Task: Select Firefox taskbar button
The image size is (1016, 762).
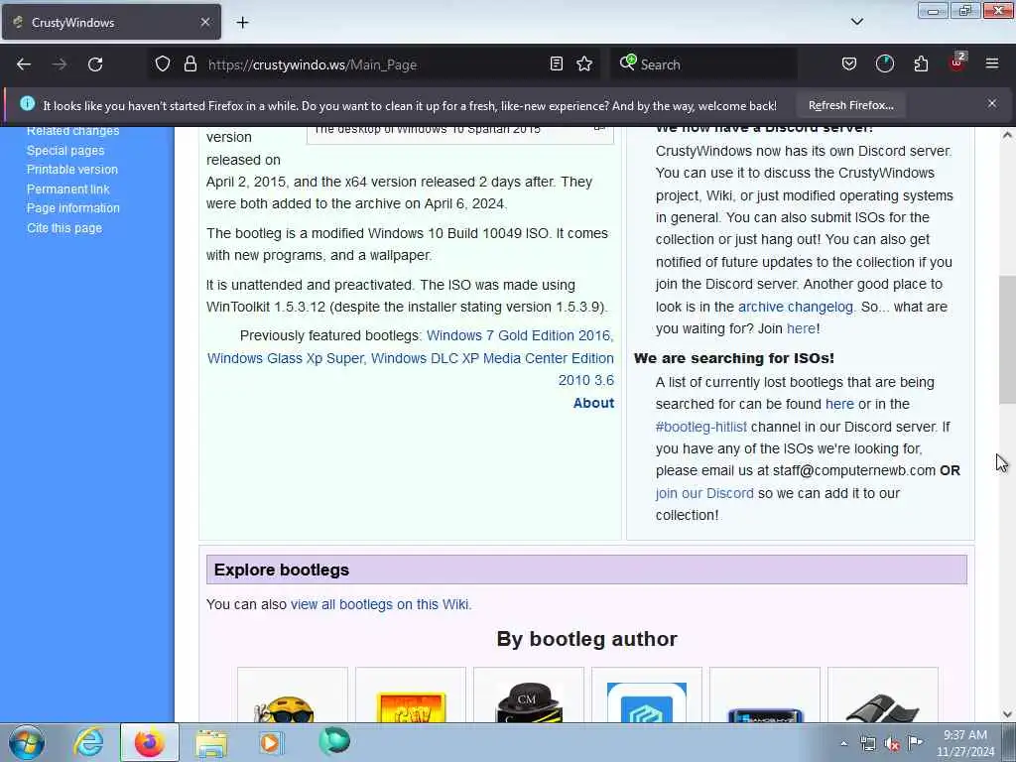Action: pyautogui.click(x=149, y=742)
